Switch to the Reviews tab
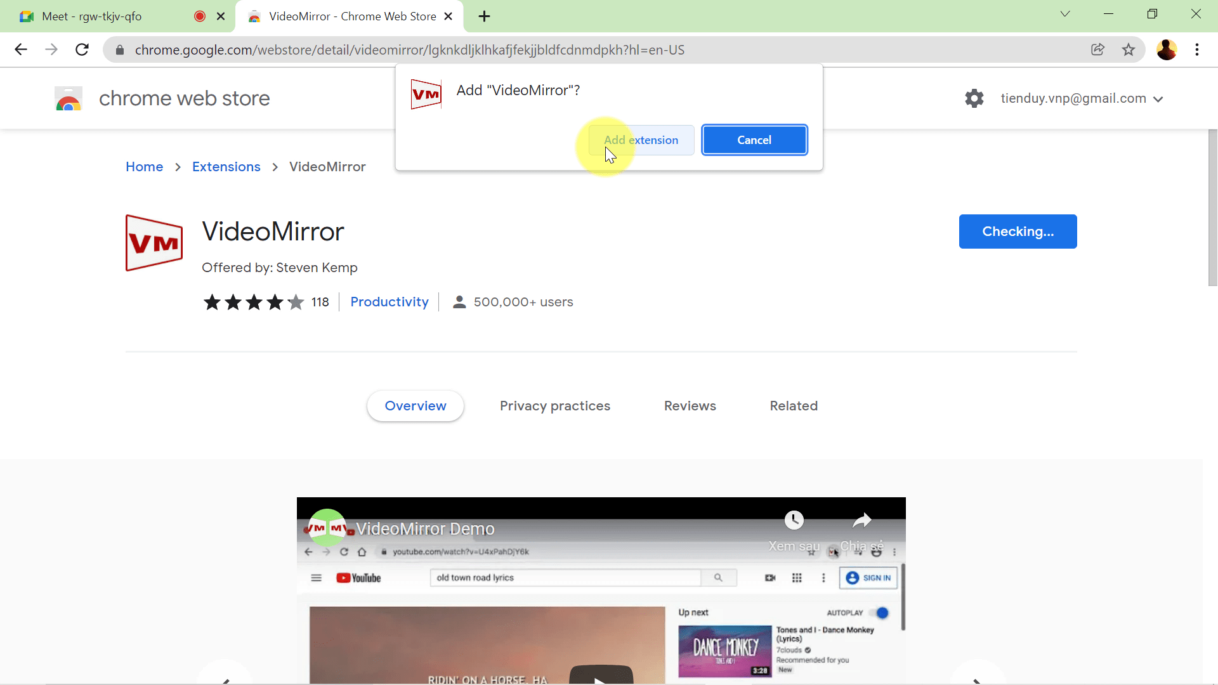Screen dimensions: 1218x685 tap(690, 406)
